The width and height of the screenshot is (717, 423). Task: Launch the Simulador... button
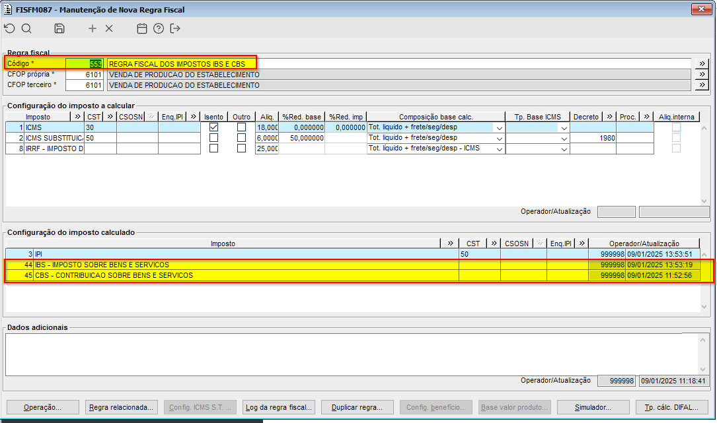(593, 407)
